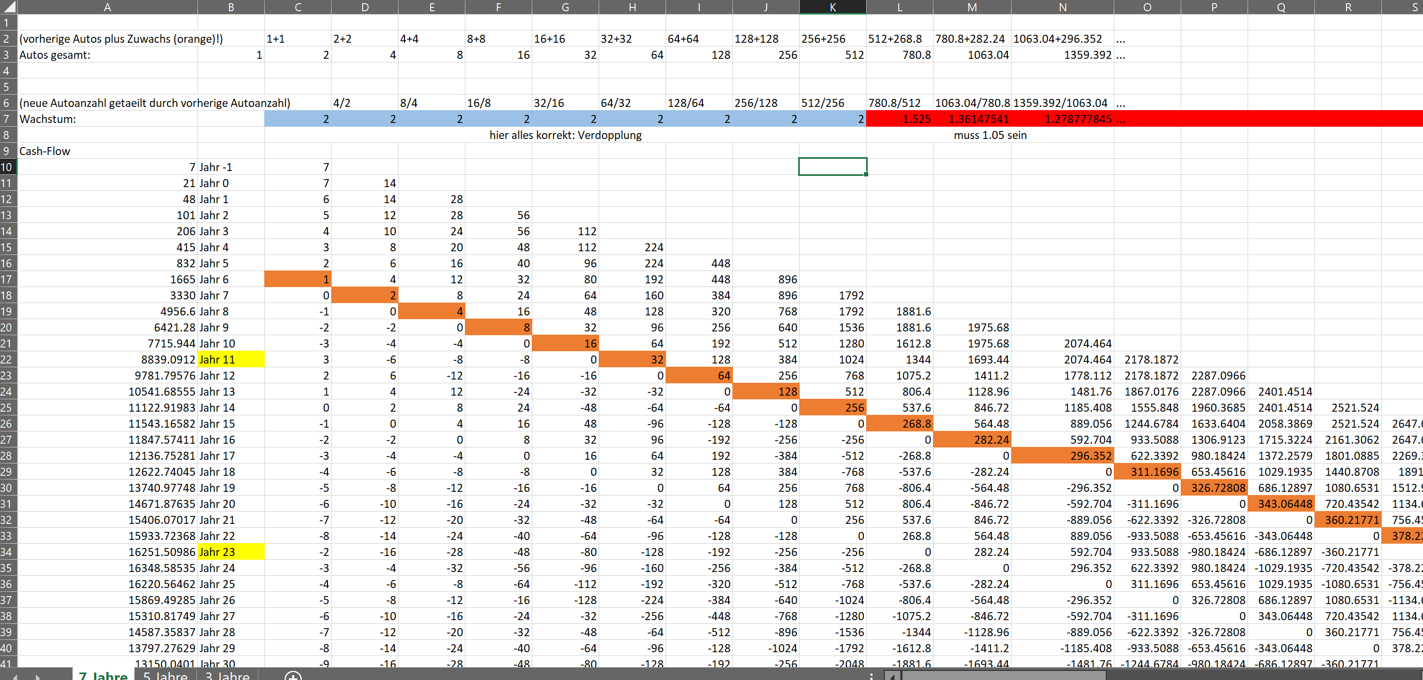1423x680 pixels.
Task: Click horizontal scrollbar left arrow
Action: click(892, 676)
